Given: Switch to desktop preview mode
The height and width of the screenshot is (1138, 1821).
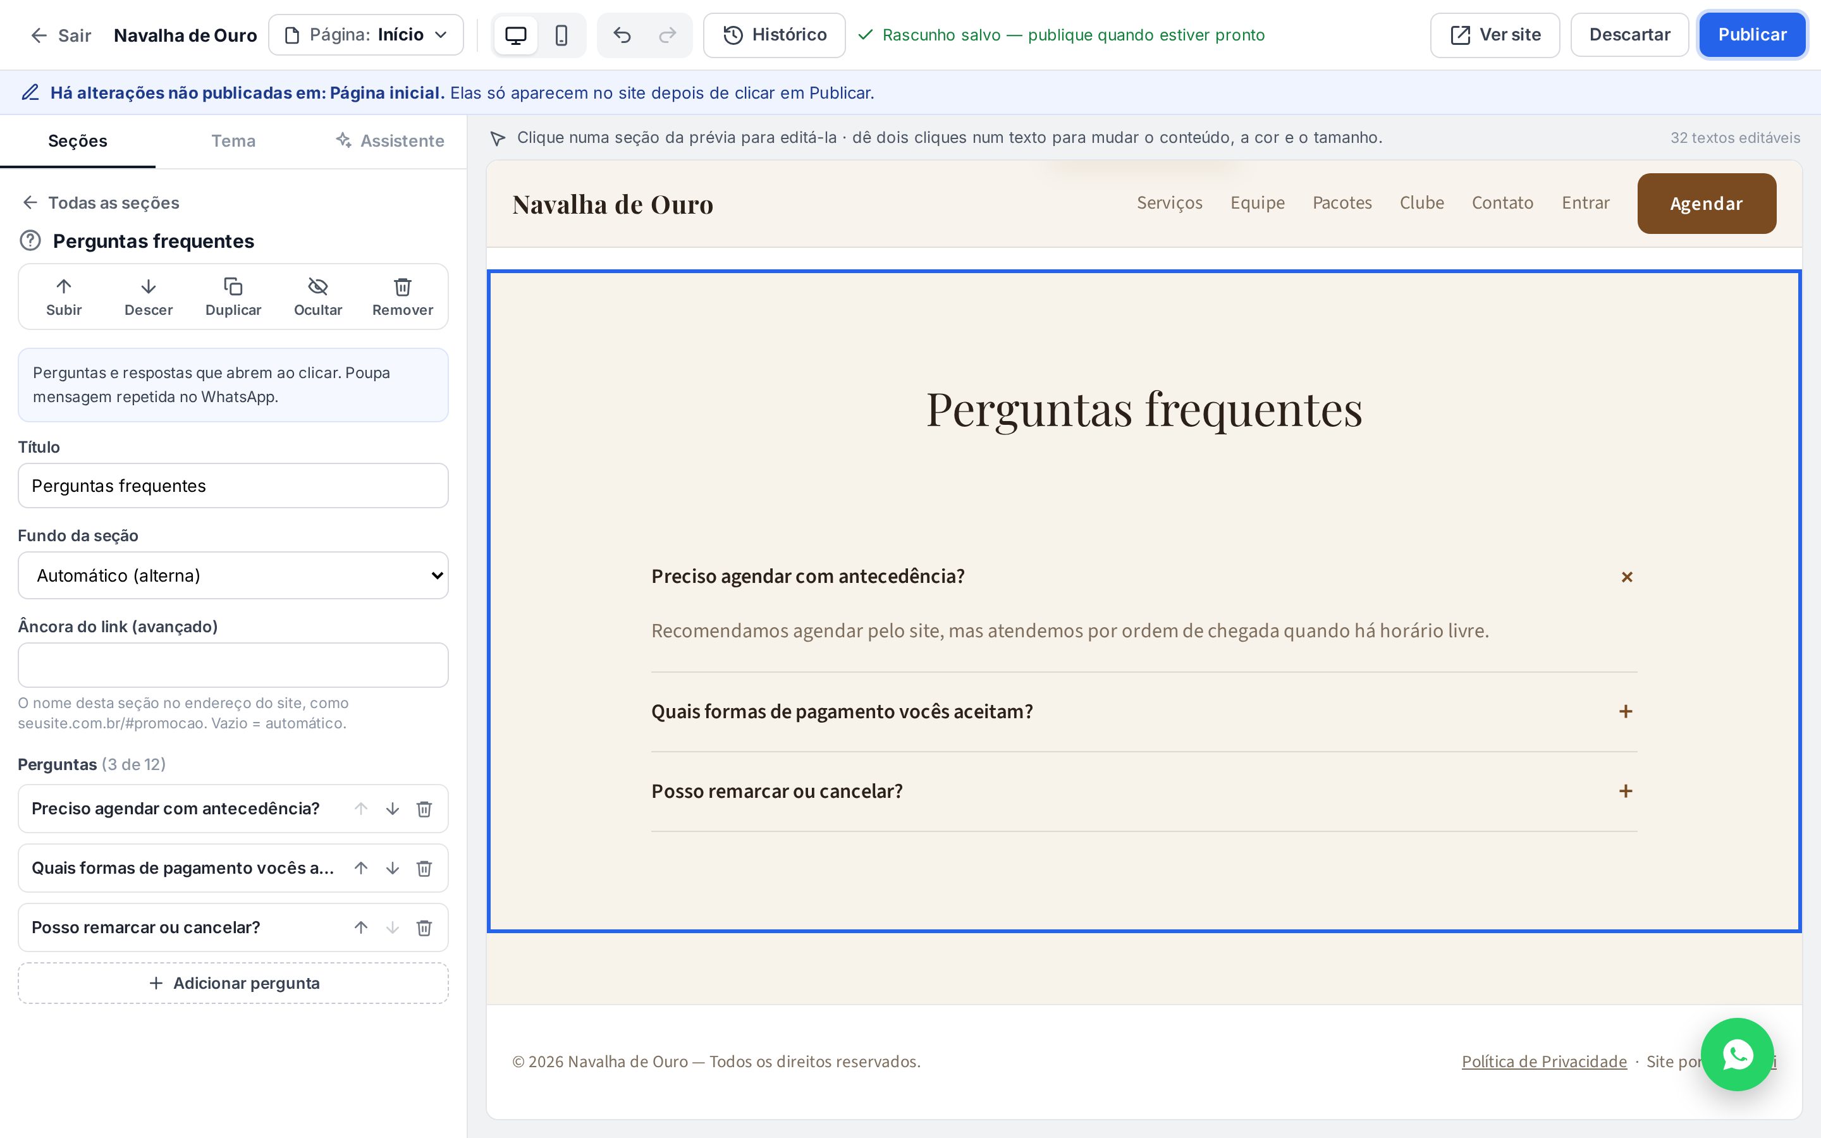Looking at the screenshot, I should click(x=515, y=35).
